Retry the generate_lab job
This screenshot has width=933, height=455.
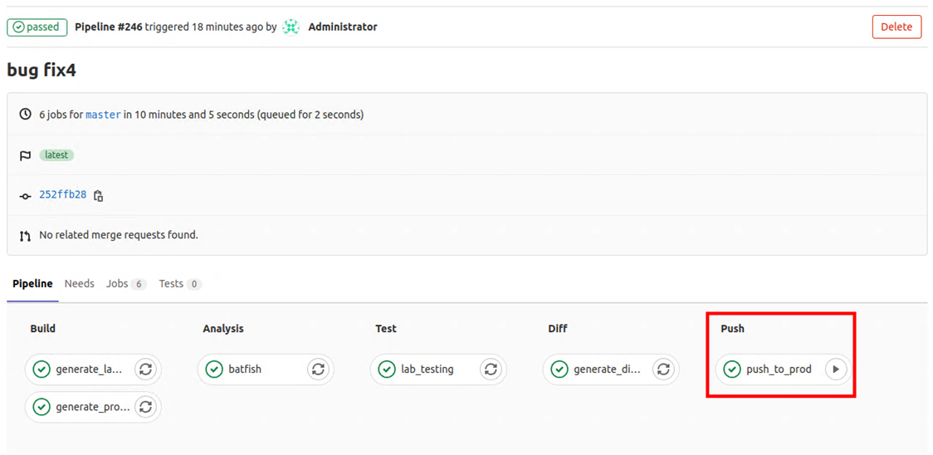145,369
